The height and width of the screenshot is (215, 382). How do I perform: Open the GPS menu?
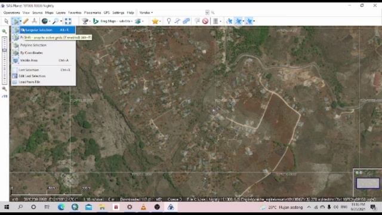[106, 13]
